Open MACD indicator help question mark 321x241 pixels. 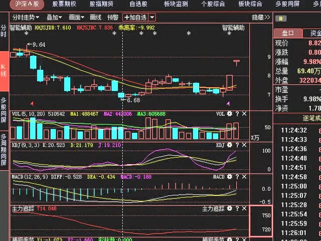(237, 177)
